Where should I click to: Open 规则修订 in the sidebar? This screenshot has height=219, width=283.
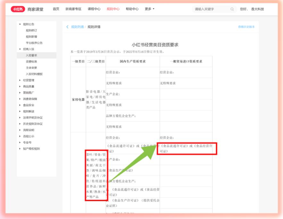tap(31, 30)
